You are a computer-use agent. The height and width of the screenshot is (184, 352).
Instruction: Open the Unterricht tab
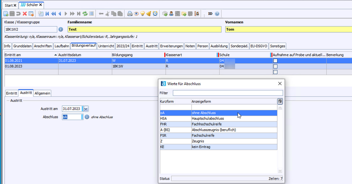(106, 46)
